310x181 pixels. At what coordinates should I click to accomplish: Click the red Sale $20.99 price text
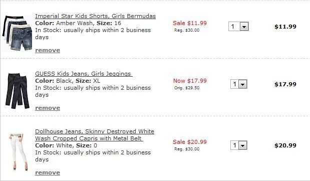190,142
